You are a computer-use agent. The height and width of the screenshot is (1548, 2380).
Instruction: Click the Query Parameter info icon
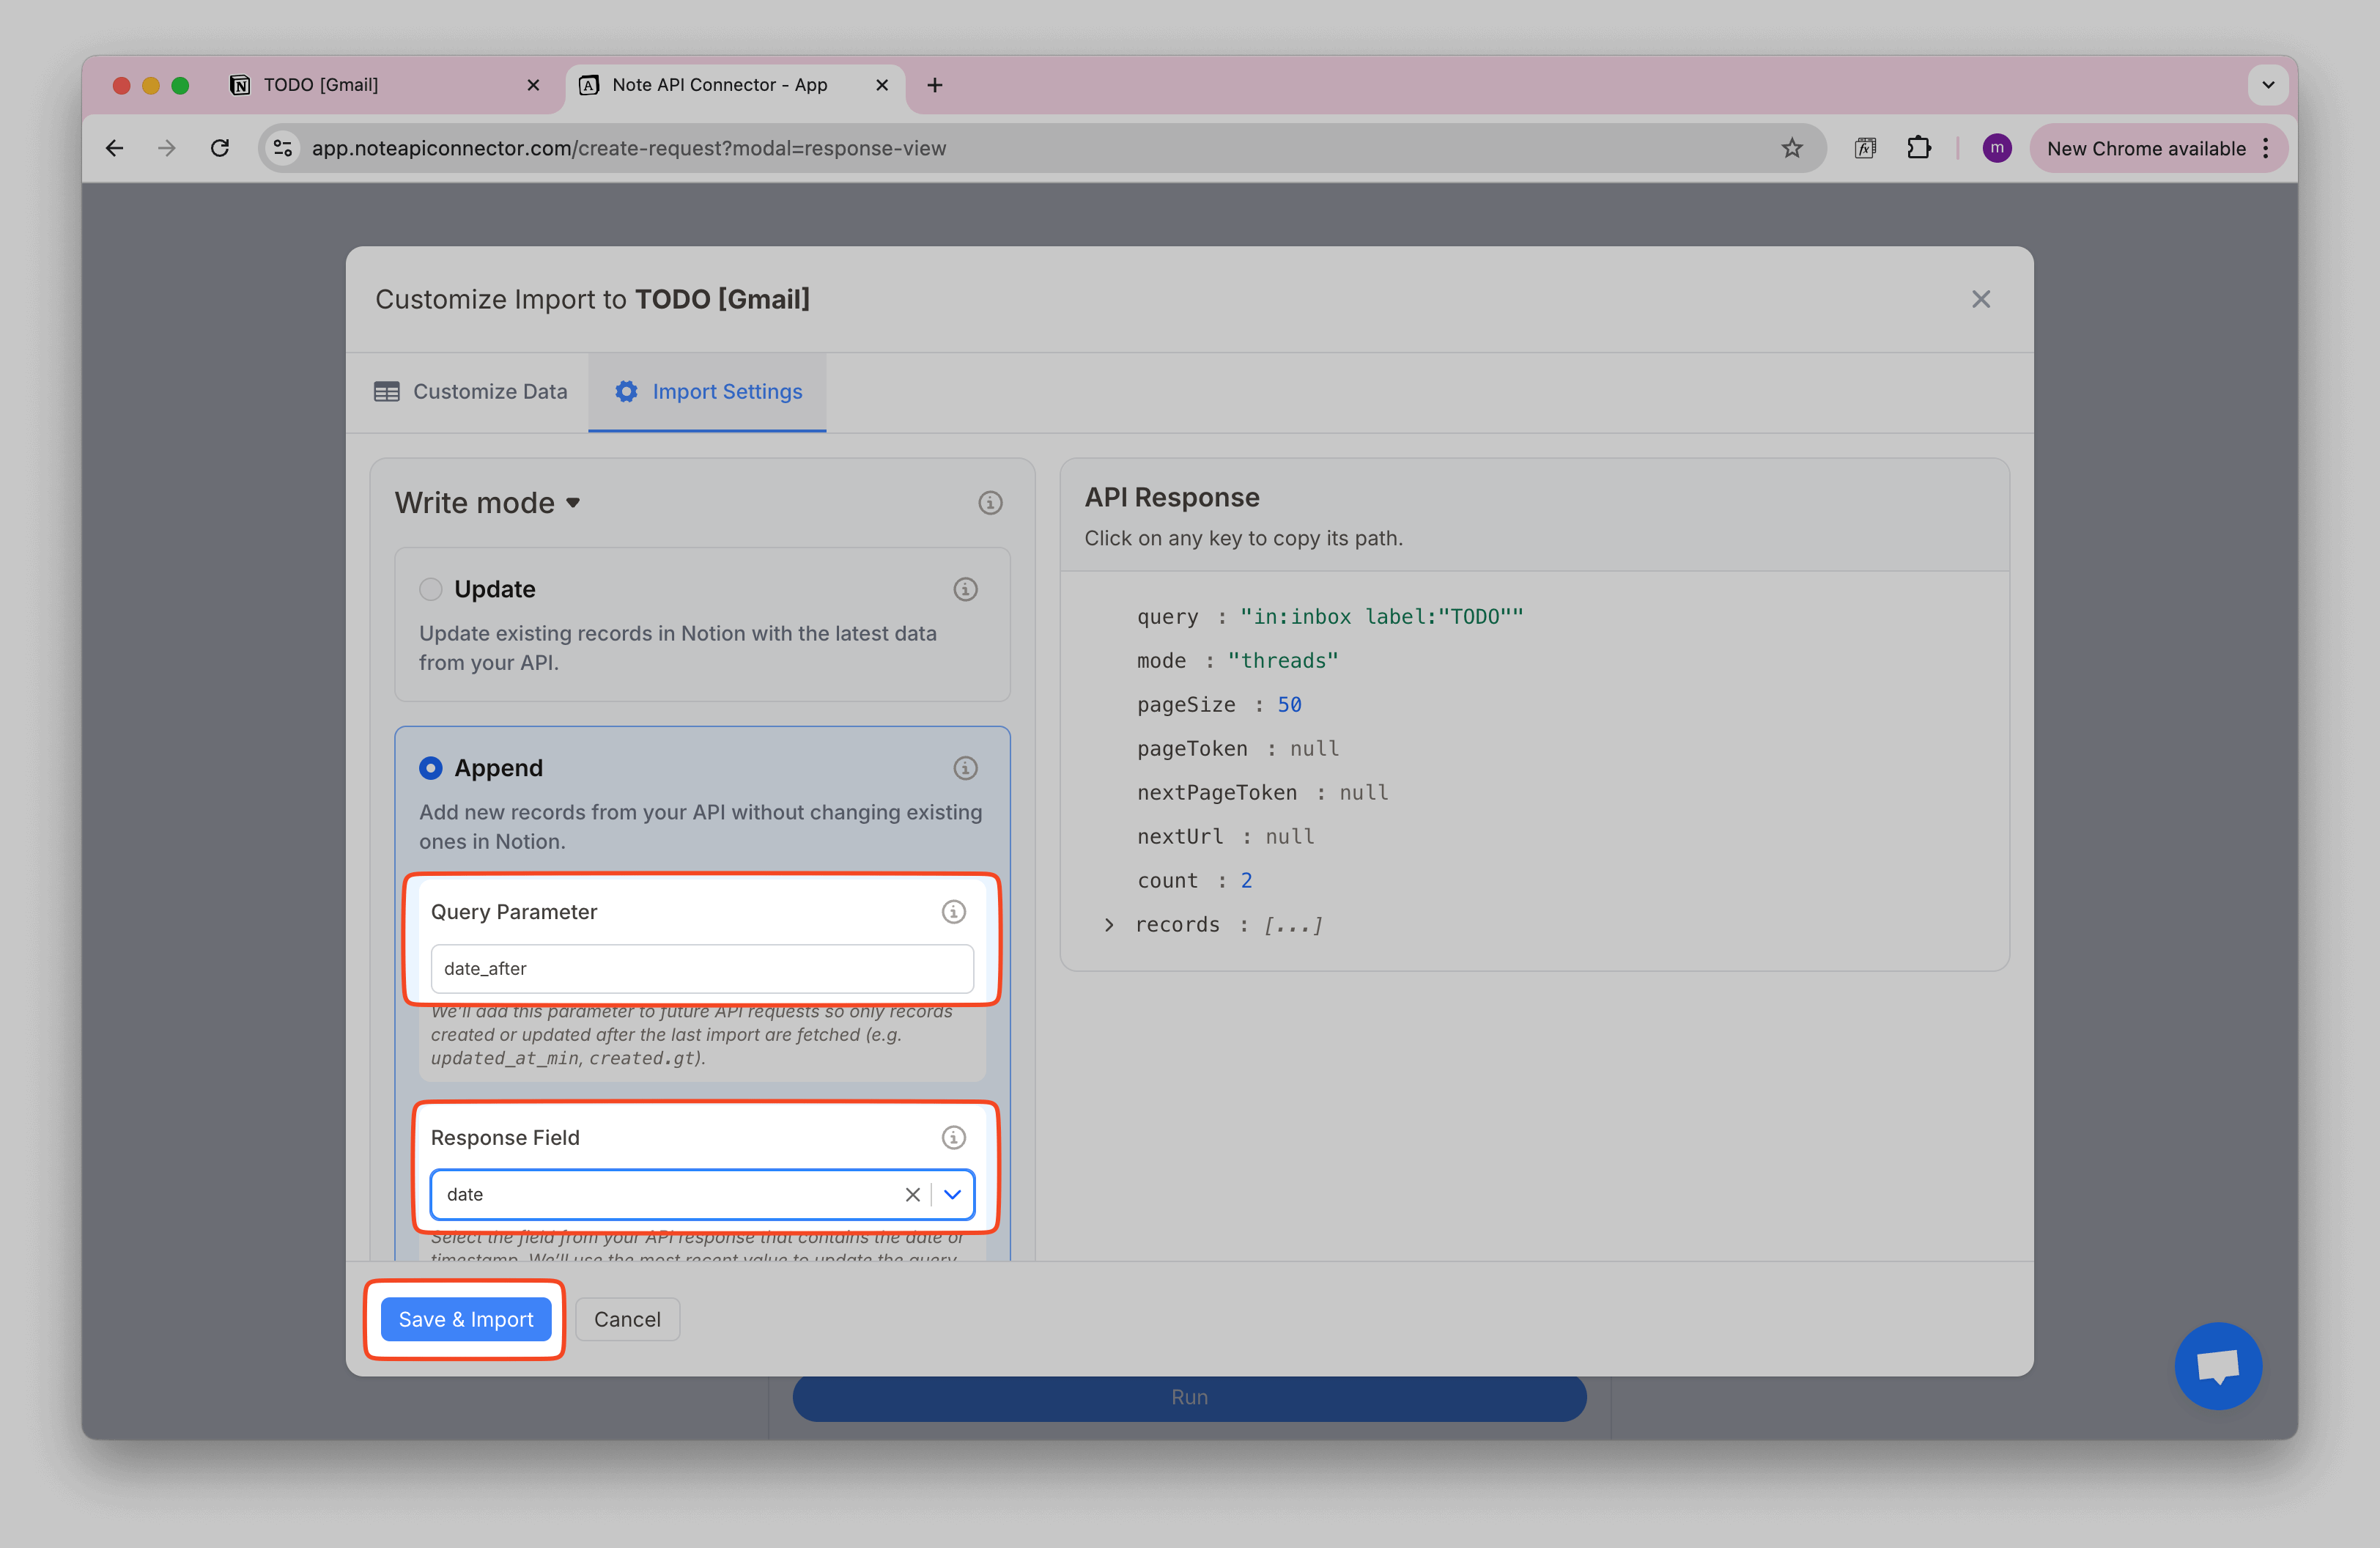(954, 912)
